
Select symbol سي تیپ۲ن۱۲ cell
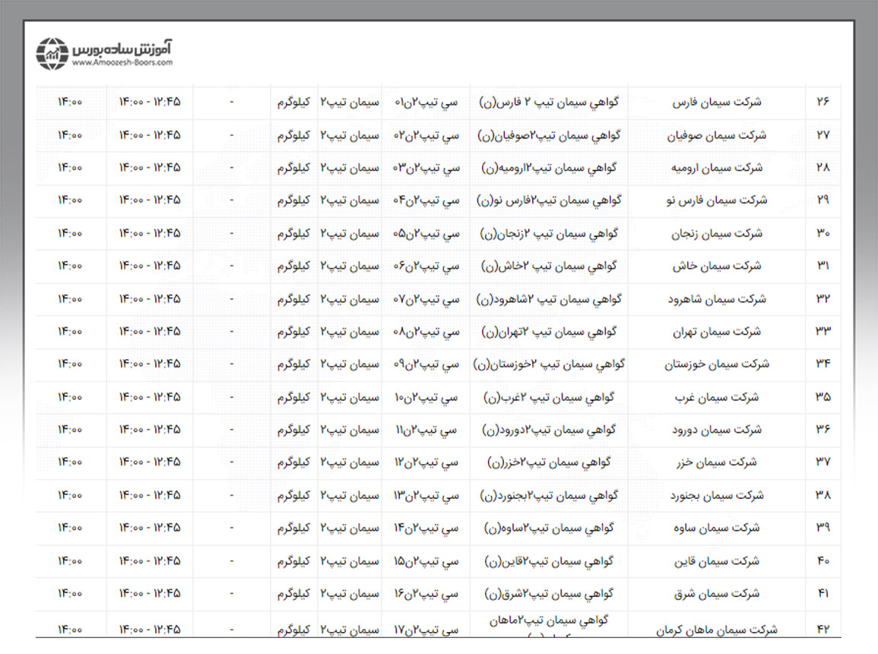(x=426, y=462)
